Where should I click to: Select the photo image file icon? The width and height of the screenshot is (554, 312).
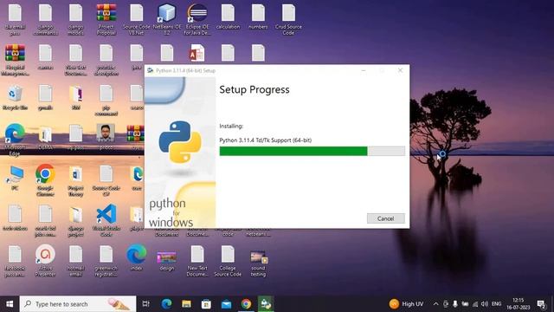pos(106,137)
